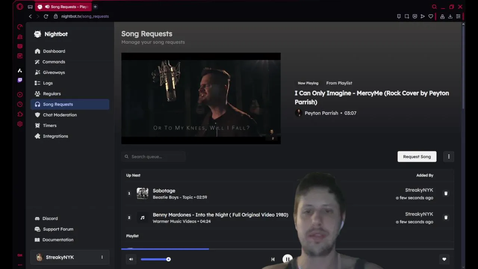Open the Regulars page
Viewport: 478px width, 269px height.
[x=70, y=94]
